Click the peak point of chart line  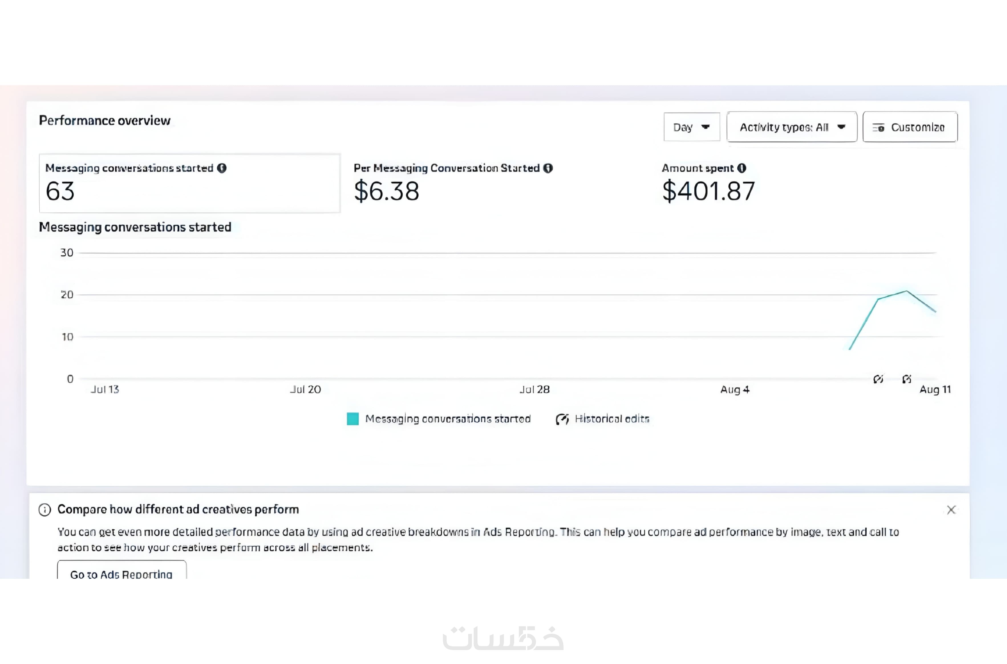pos(907,291)
